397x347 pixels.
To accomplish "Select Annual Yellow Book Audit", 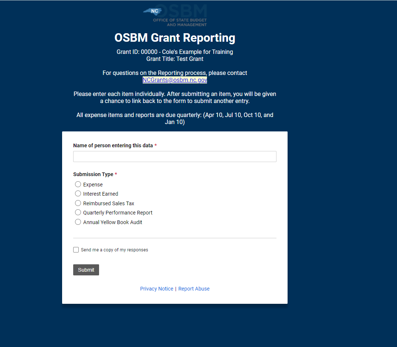I will (78, 222).
